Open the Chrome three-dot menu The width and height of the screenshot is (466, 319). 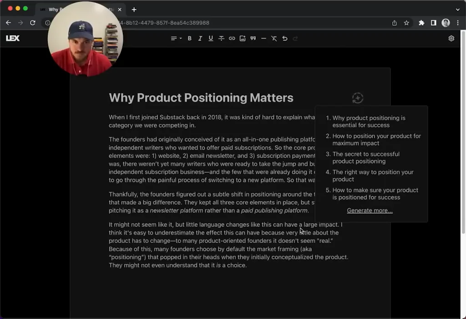click(x=458, y=23)
